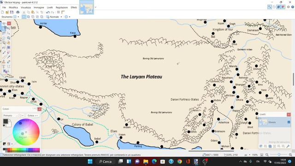This screenshot has width=295, height=166.
Task: Cut the selection with scissors icon
Action: point(24,12)
